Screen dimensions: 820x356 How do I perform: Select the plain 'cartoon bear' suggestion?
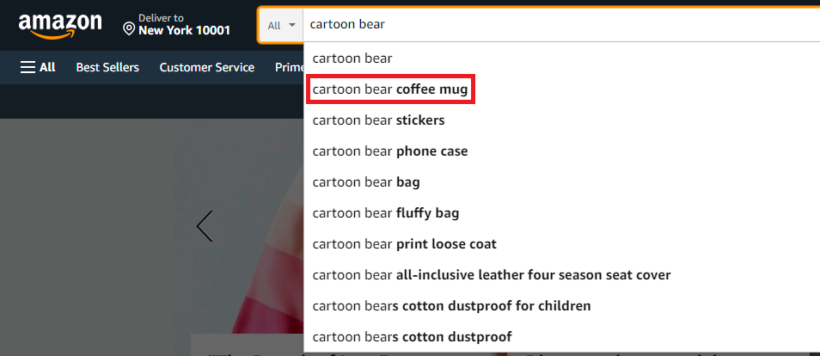(x=352, y=58)
